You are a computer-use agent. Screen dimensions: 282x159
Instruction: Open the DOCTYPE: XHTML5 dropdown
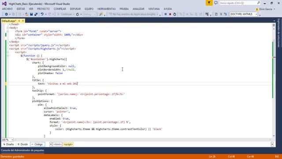point(244,14)
